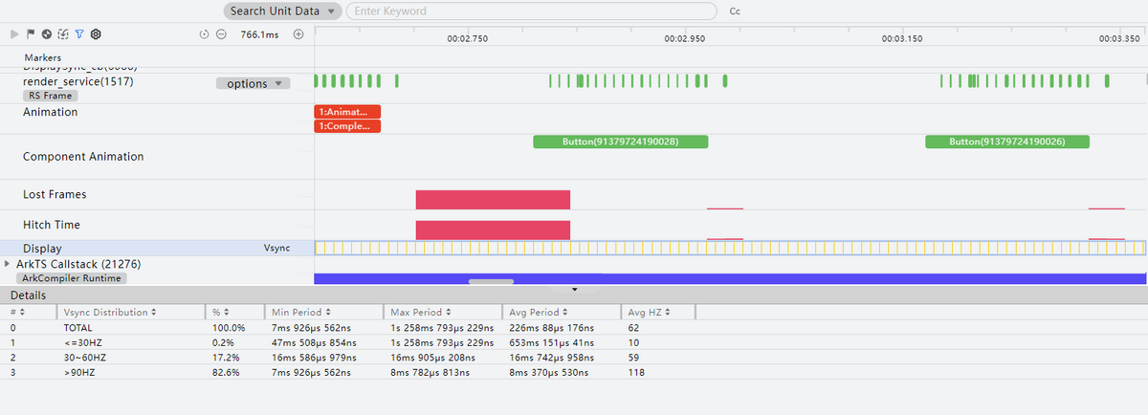Click the flag marker icon
This screenshot has width=1148, height=415.
pos(31,34)
